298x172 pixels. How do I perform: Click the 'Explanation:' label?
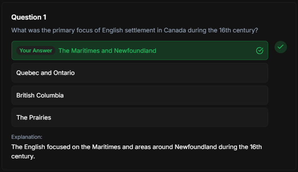27,137
